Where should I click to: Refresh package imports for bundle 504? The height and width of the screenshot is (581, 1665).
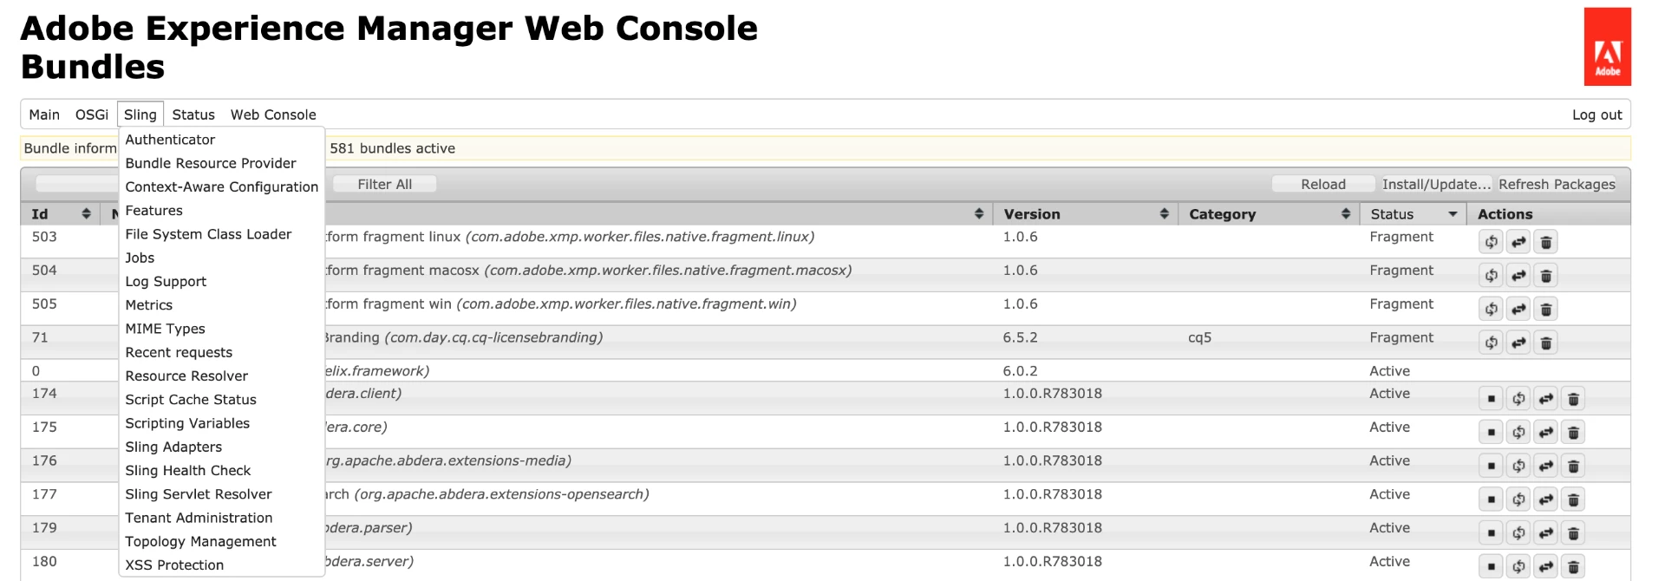coord(1491,276)
